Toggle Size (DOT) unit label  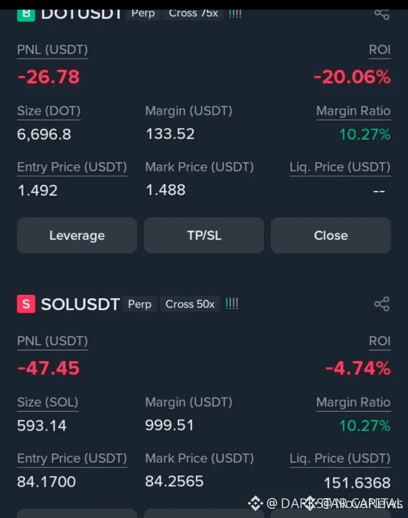pos(49,111)
